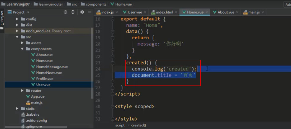Expand the node_modules folder

click(x=17, y=31)
